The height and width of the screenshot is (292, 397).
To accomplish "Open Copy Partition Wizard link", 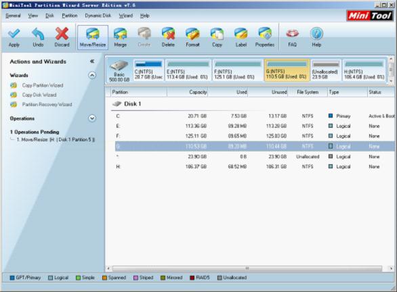I will (x=43, y=85).
